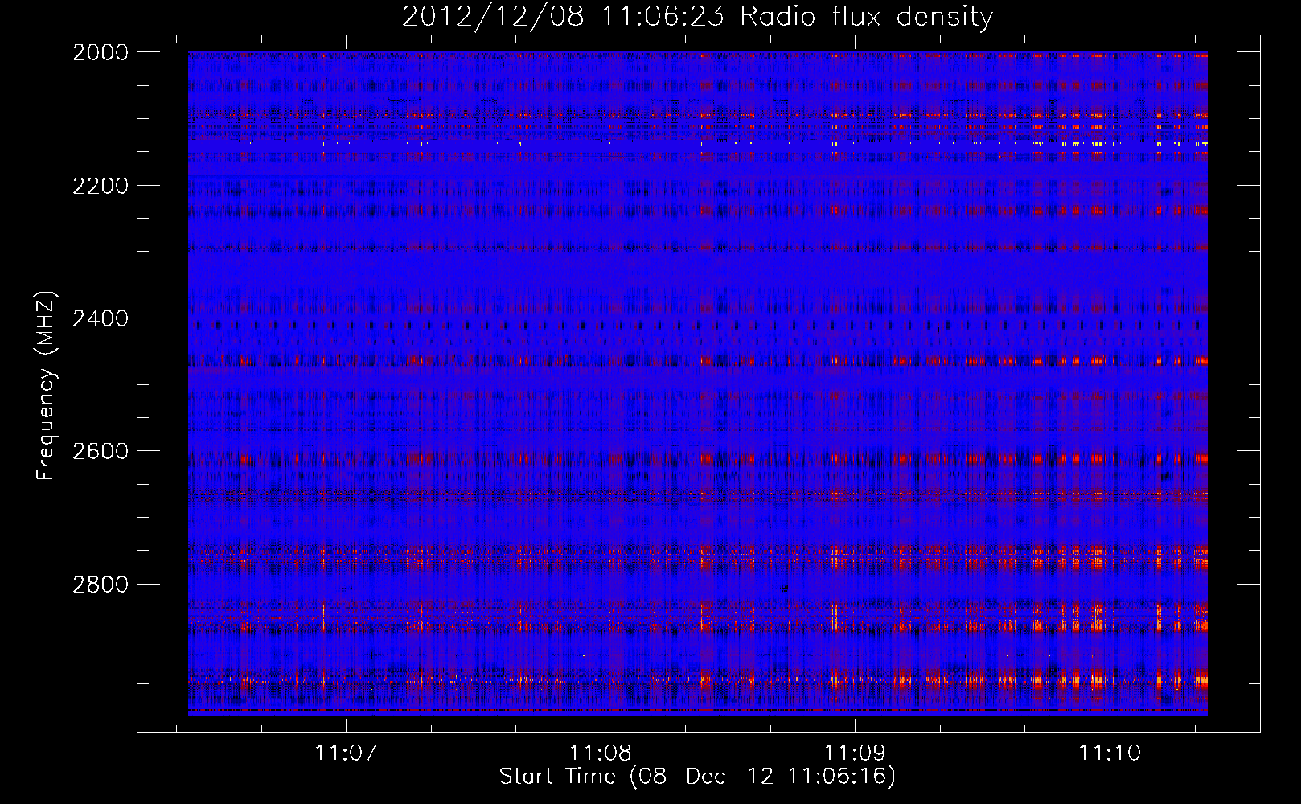1301x804 pixels.
Task: Click the 11:09 time tick label
Action: click(x=855, y=753)
